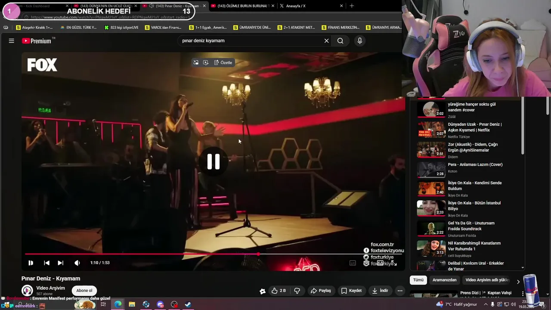Enter fullscreen from player controls
This screenshot has height=310, width=551.
(394, 263)
